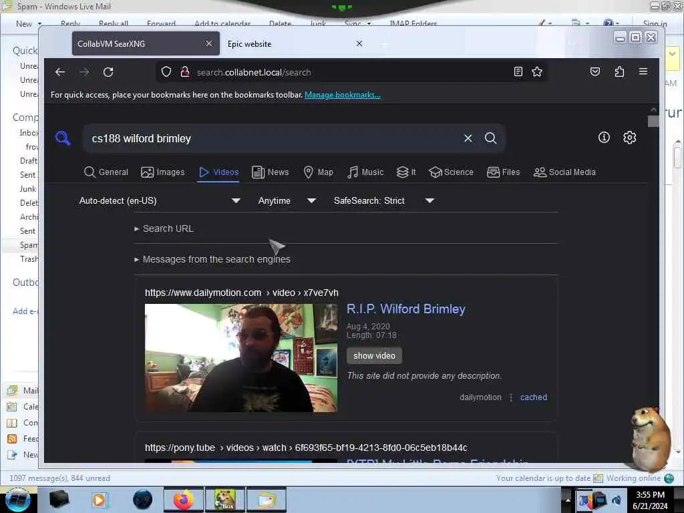The width and height of the screenshot is (684, 513).
Task: Close the CollabVM SearXNG tab
Action: coord(209,43)
